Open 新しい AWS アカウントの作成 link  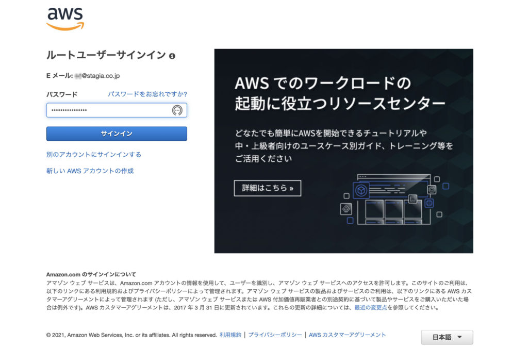point(90,171)
